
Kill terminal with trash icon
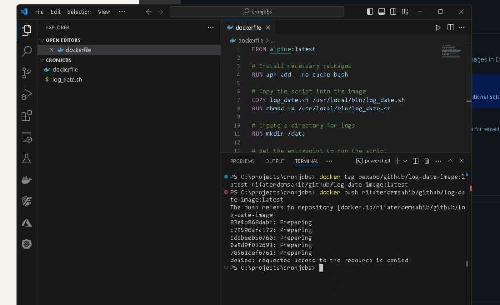[427, 161]
